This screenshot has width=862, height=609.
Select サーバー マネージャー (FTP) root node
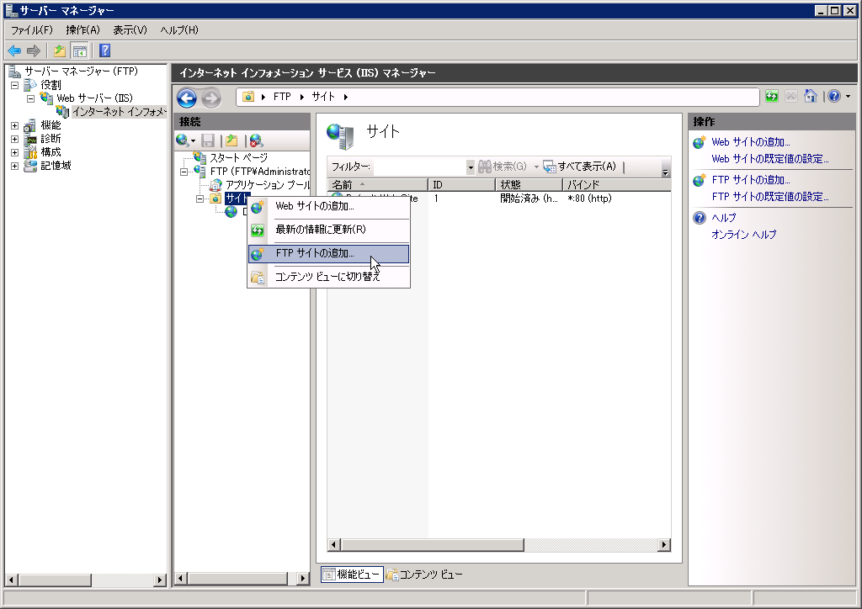pyautogui.click(x=82, y=71)
